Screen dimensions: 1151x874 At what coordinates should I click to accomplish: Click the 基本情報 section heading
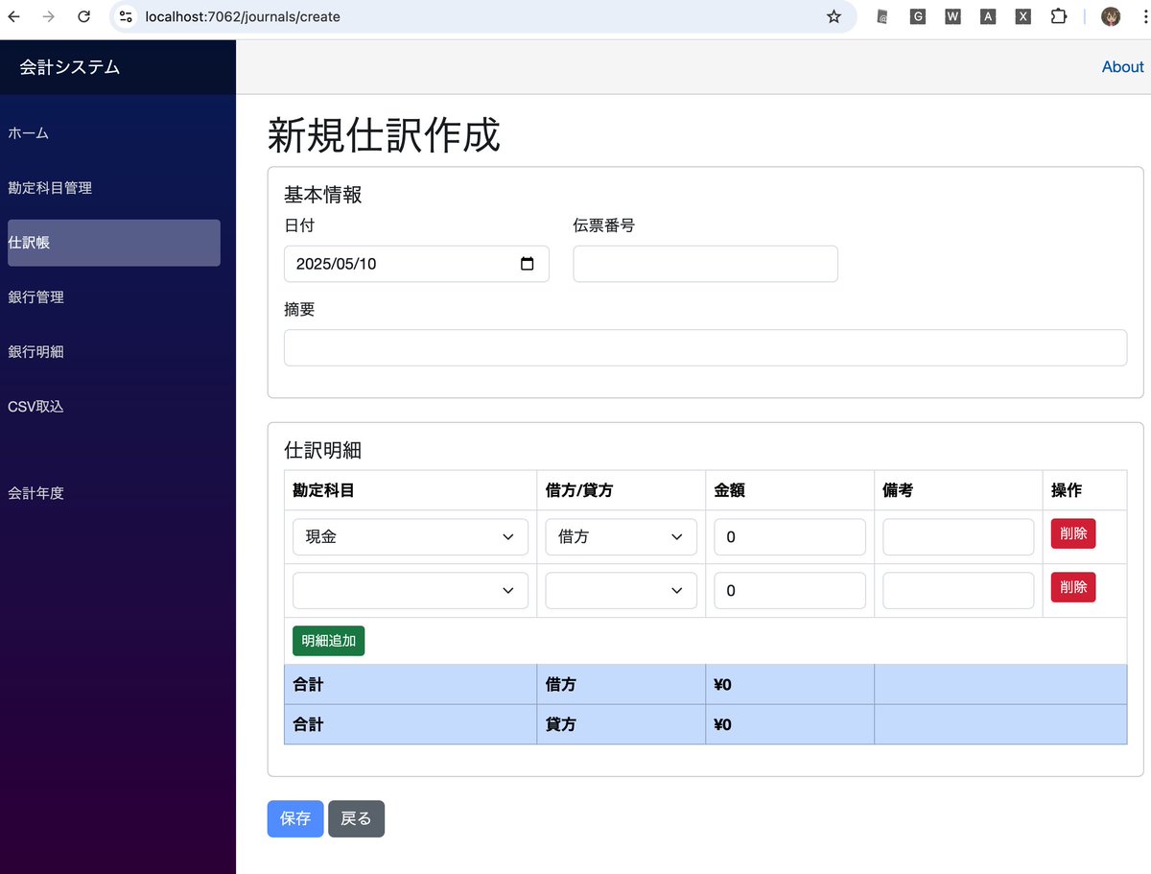(323, 195)
